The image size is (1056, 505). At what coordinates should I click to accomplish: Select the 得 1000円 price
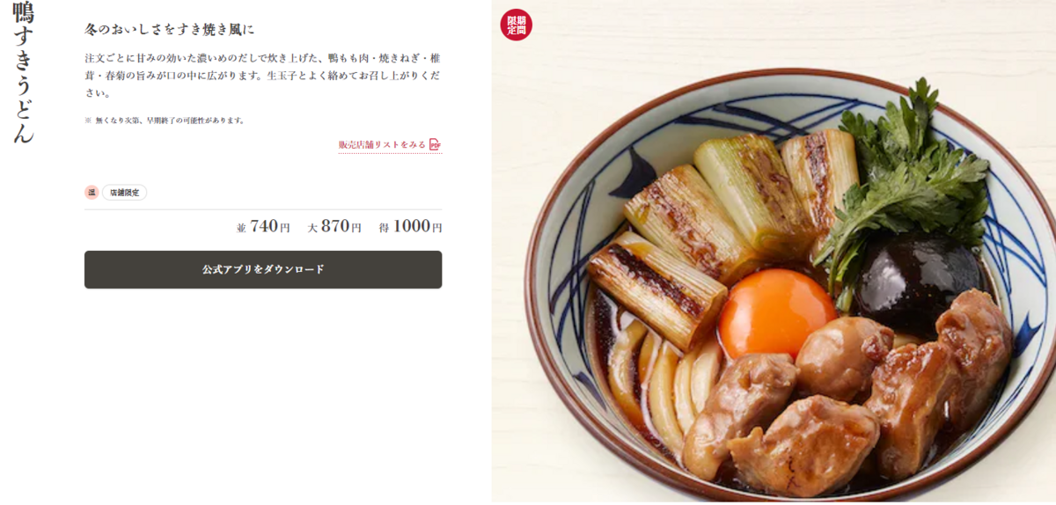pyautogui.click(x=410, y=226)
